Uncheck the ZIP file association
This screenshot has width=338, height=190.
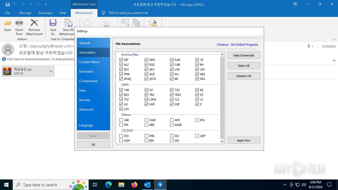(121, 60)
